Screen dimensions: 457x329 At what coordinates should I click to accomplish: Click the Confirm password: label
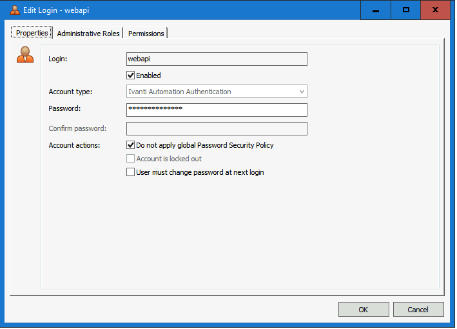[77, 128]
